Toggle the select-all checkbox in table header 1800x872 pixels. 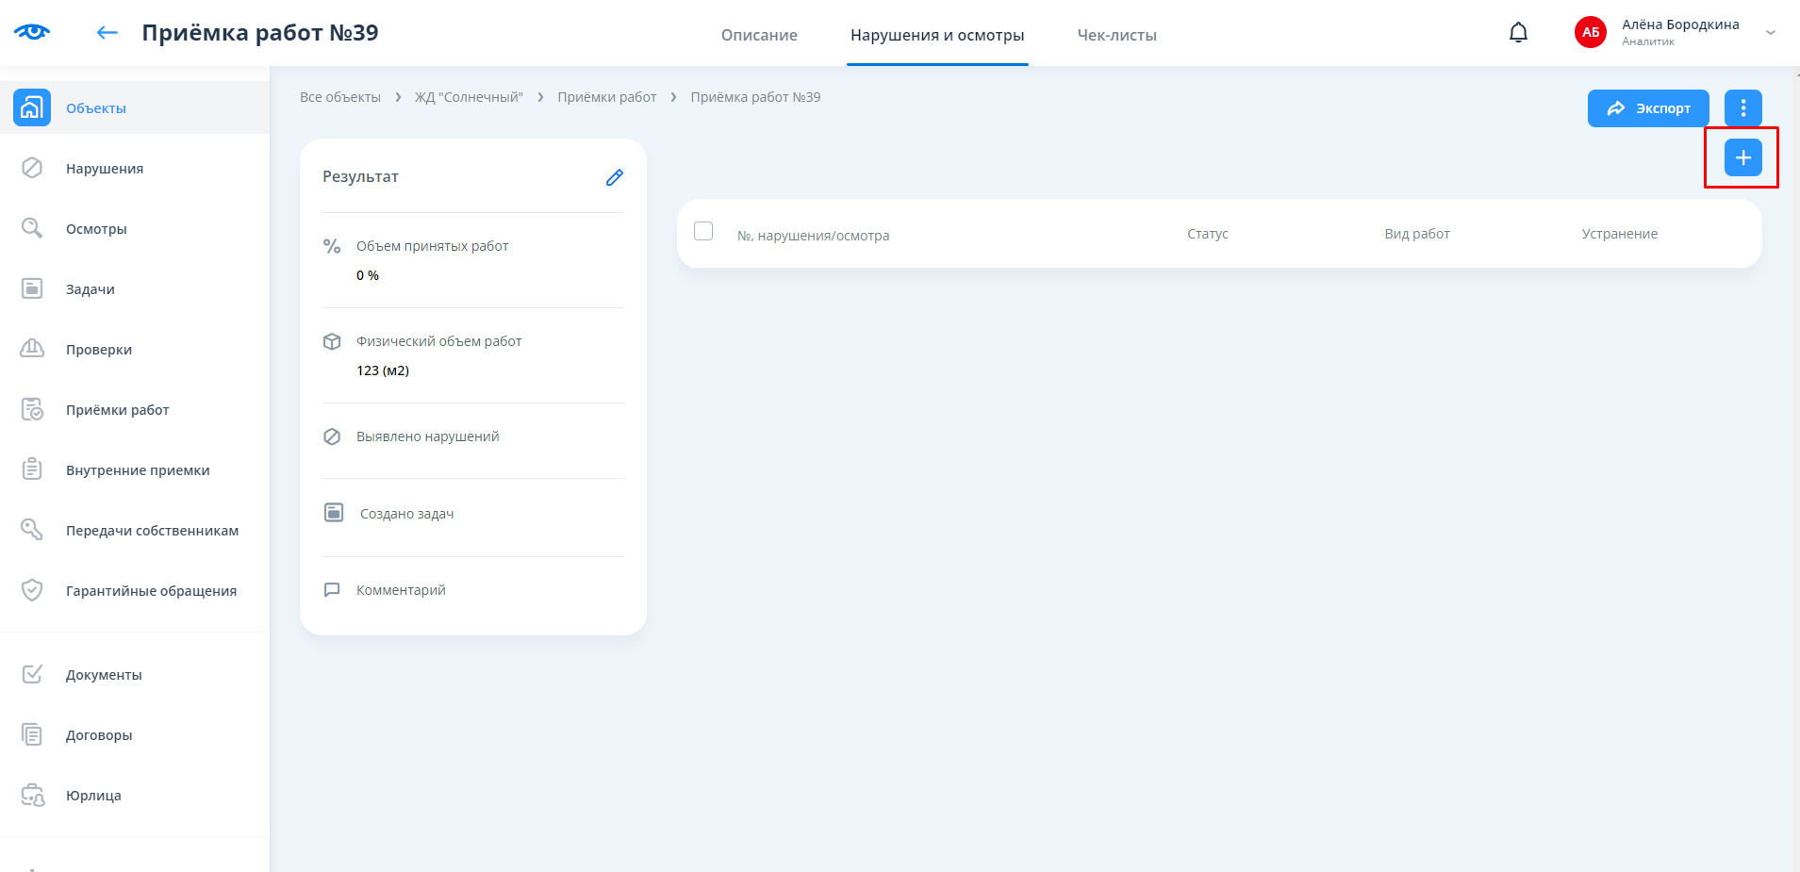click(x=703, y=231)
